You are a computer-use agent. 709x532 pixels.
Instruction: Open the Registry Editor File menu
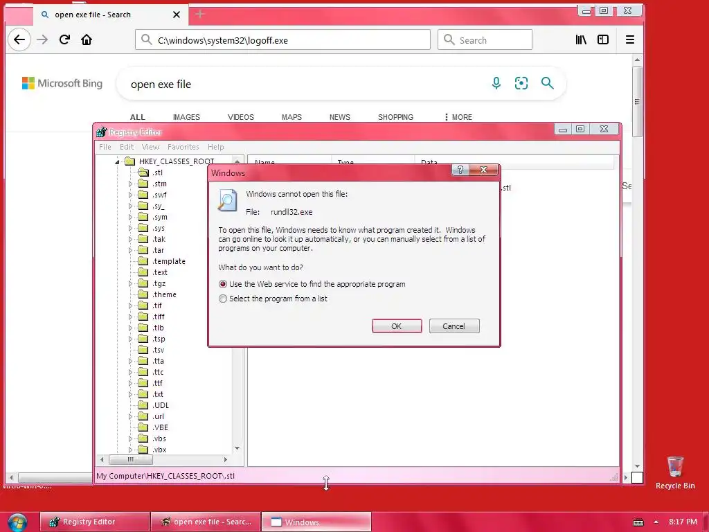click(105, 147)
